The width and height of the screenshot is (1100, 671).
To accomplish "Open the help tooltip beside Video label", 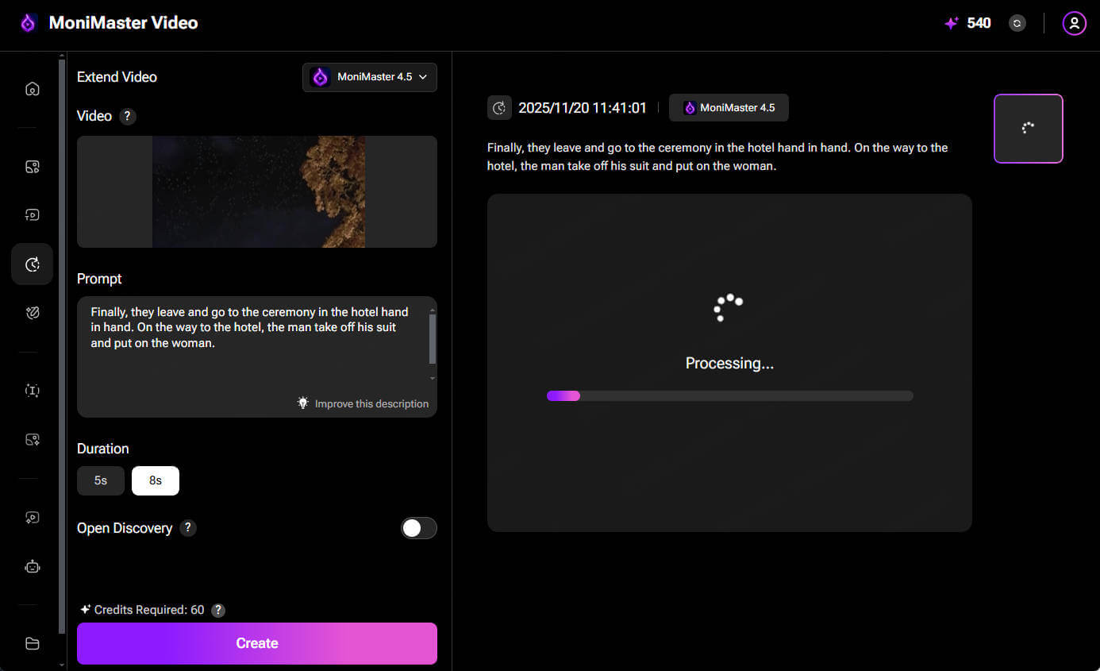I will click(128, 116).
